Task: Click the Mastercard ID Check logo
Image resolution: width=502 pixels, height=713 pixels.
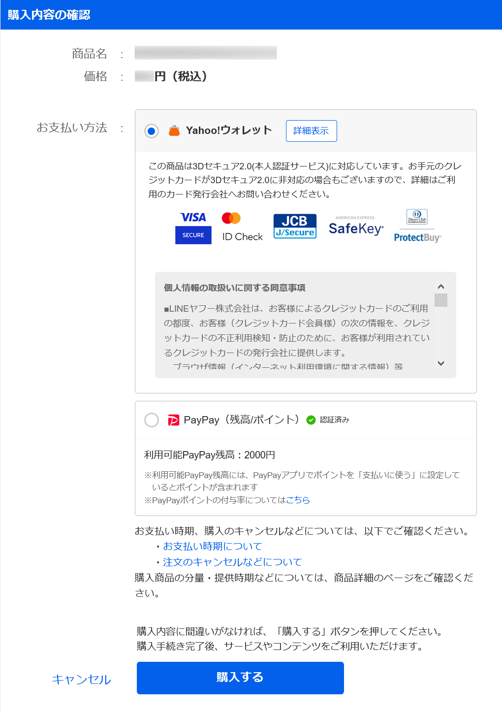Action: [x=242, y=227]
